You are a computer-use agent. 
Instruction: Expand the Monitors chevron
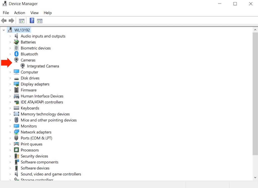[10, 126]
